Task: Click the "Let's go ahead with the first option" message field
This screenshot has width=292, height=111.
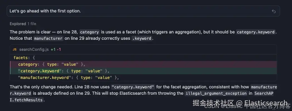Action: click(143, 11)
